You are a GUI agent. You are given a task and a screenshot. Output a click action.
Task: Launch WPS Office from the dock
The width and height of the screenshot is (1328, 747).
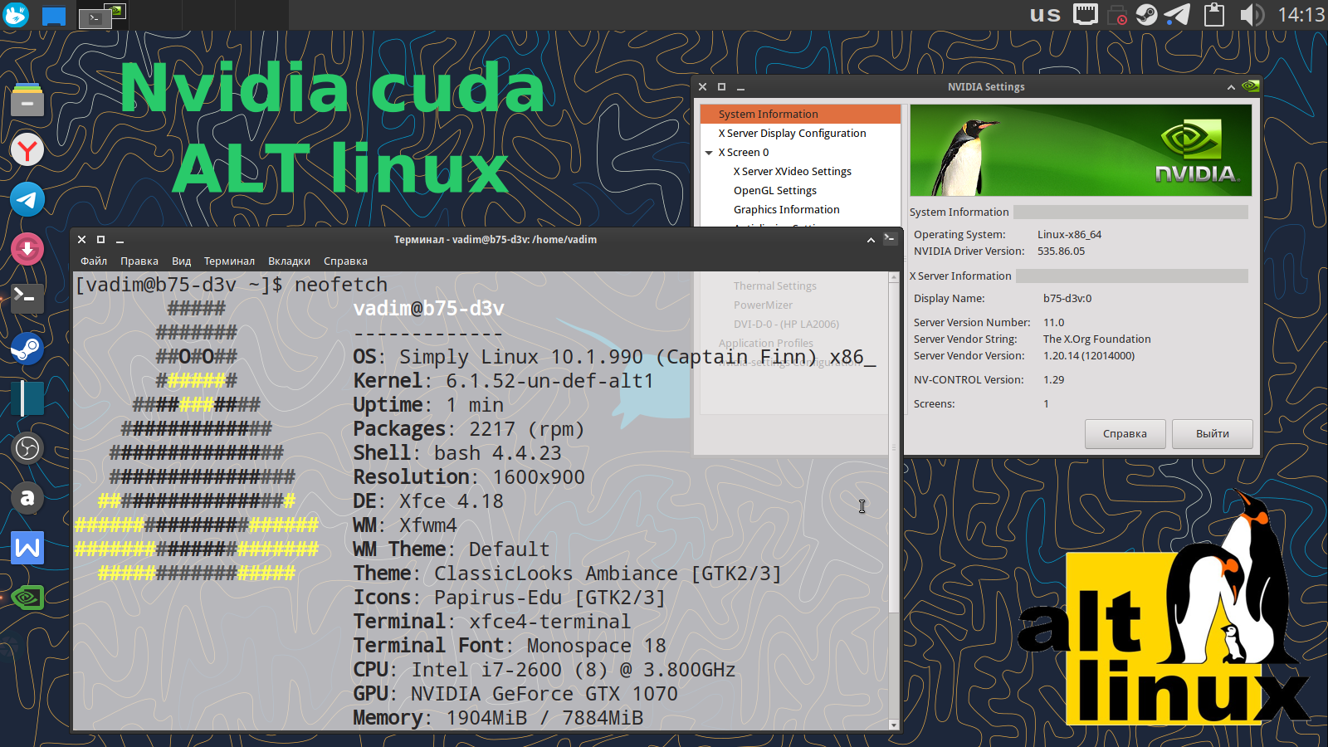tap(27, 548)
